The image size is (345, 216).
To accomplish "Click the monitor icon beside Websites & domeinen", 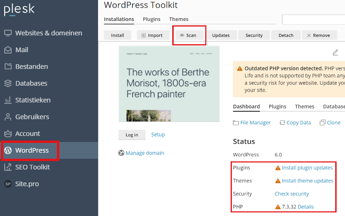I will coord(8,33).
